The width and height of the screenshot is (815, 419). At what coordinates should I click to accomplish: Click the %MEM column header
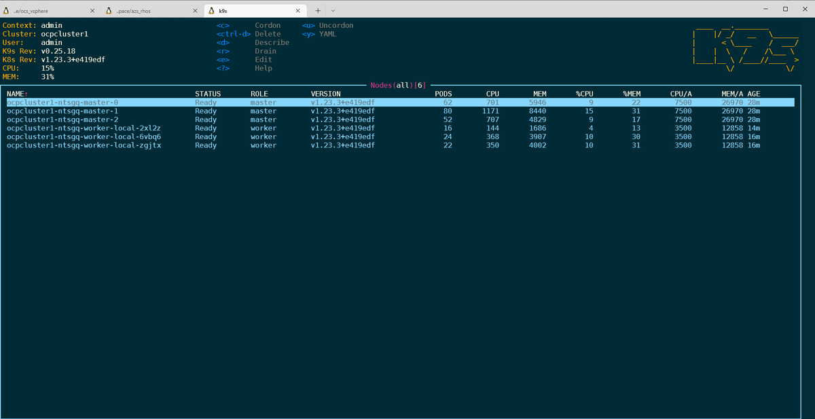click(x=632, y=94)
